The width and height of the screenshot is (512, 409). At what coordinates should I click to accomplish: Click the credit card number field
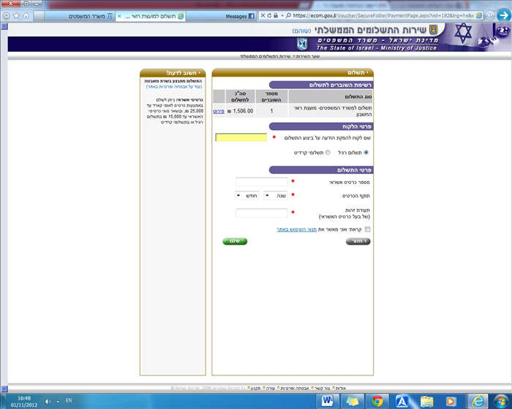coord(262,181)
